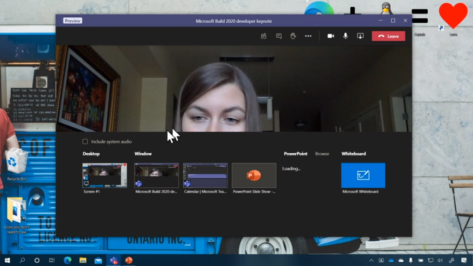Open the meeting chat icon
The image size is (473, 266).
tap(279, 36)
